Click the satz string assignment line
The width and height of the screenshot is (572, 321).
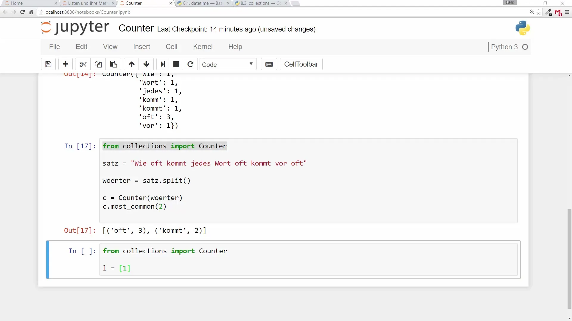(205, 163)
